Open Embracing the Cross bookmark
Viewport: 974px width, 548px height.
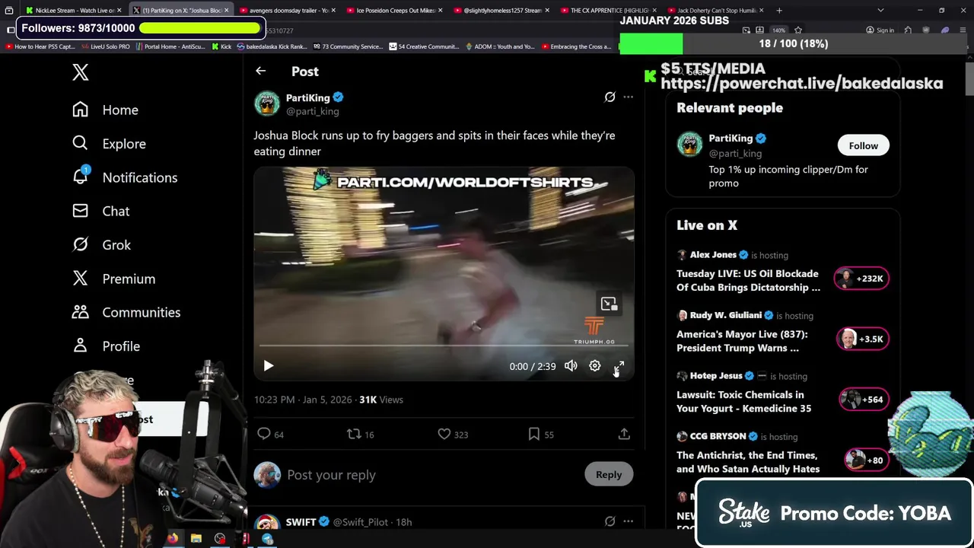[x=575, y=46]
